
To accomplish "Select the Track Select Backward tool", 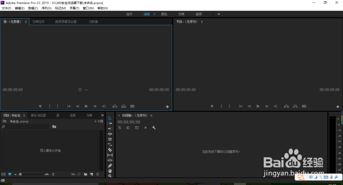I will coord(110,128).
